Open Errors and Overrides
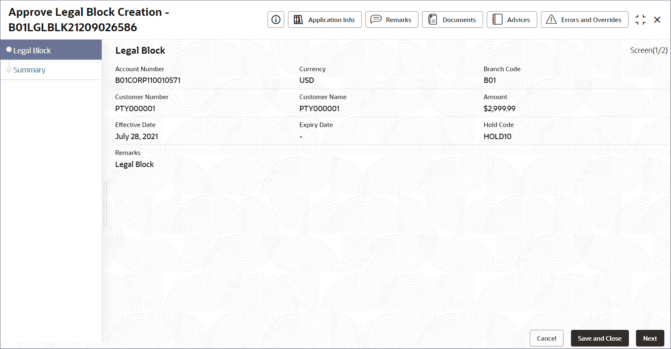Screen dimensions: 671x349 585,20
